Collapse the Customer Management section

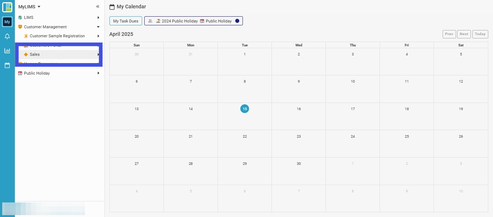click(x=98, y=27)
